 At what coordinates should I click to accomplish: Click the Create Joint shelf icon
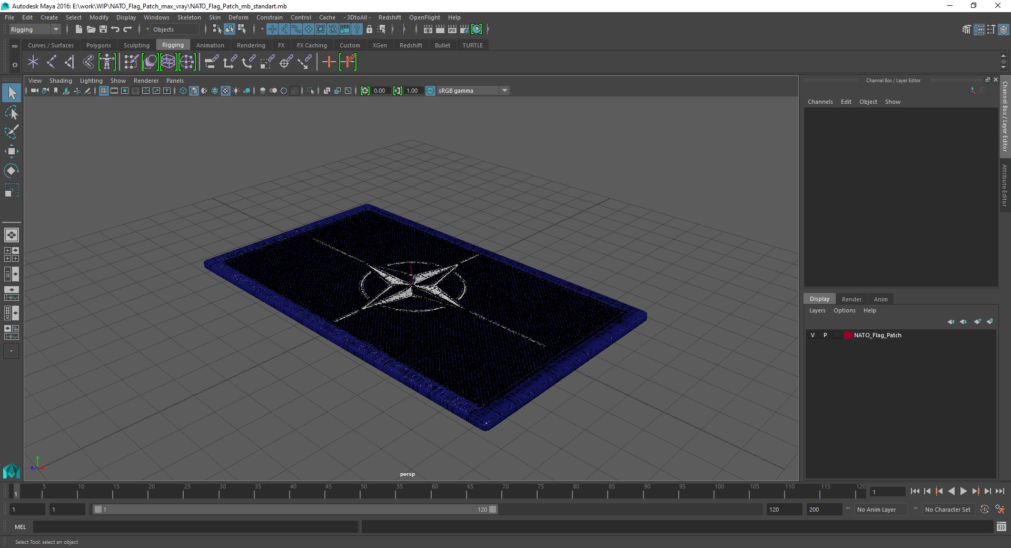[x=52, y=62]
